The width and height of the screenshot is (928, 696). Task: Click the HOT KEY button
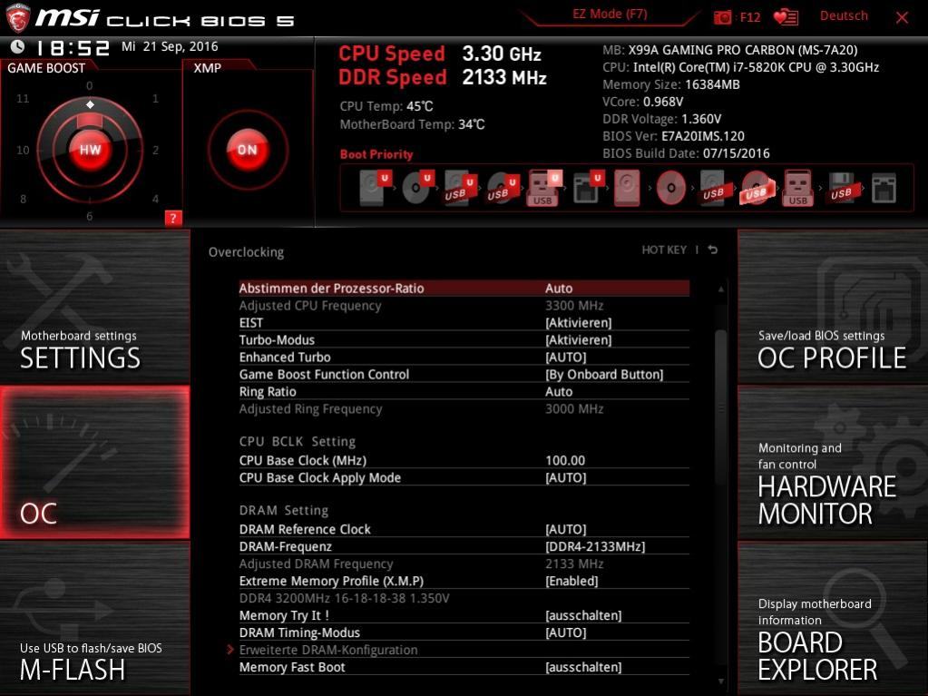(x=664, y=250)
